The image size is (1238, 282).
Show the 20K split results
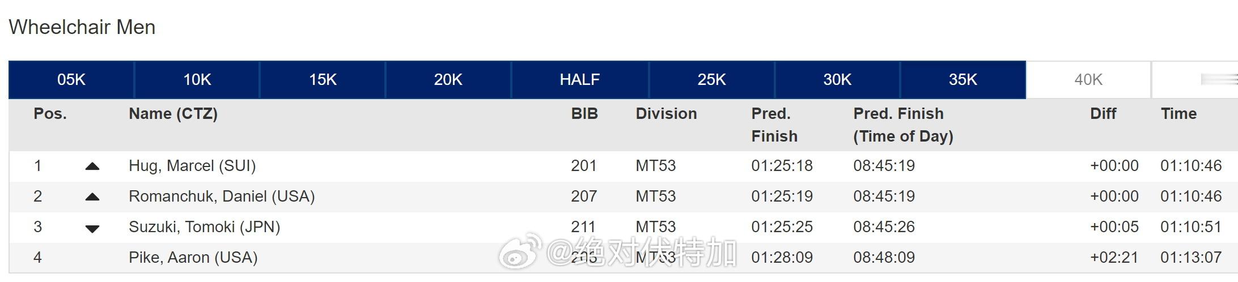(x=448, y=79)
